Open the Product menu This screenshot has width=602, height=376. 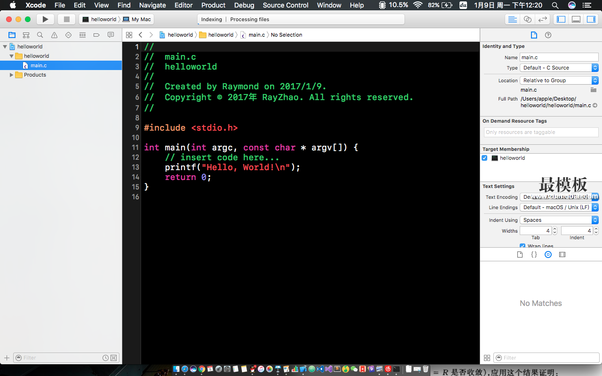click(x=214, y=5)
